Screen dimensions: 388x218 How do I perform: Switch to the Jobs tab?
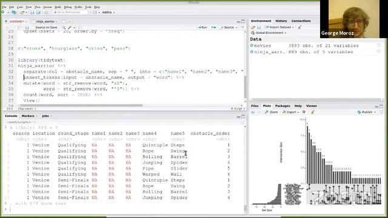pyautogui.click(x=45, y=116)
